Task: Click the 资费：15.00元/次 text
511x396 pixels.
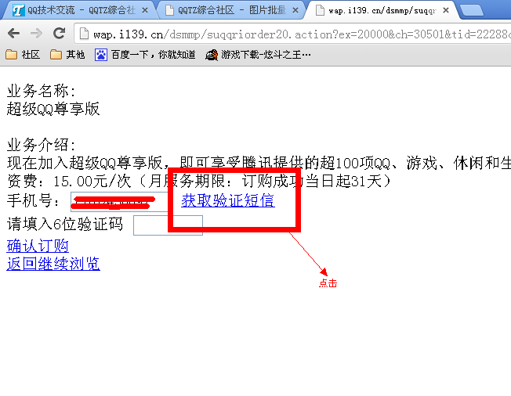Action: click(x=69, y=182)
